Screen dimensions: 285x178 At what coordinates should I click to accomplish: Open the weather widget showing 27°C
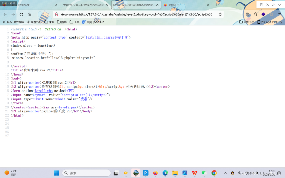click(x=11, y=173)
